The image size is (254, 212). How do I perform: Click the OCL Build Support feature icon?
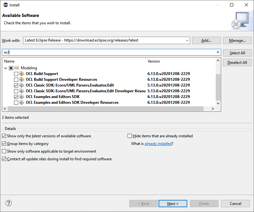point(22,74)
